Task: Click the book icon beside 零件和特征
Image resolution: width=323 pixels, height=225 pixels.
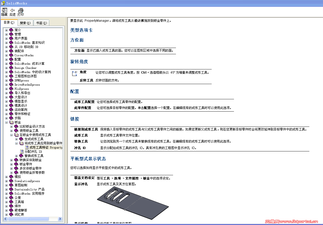Action: (11, 114)
